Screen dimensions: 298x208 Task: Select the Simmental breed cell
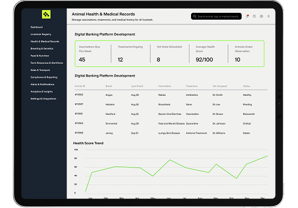[x=111, y=123]
